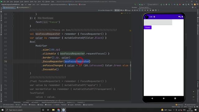Click onCreate in the navigation bar
The image size is (199, 112).
point(82,4)
